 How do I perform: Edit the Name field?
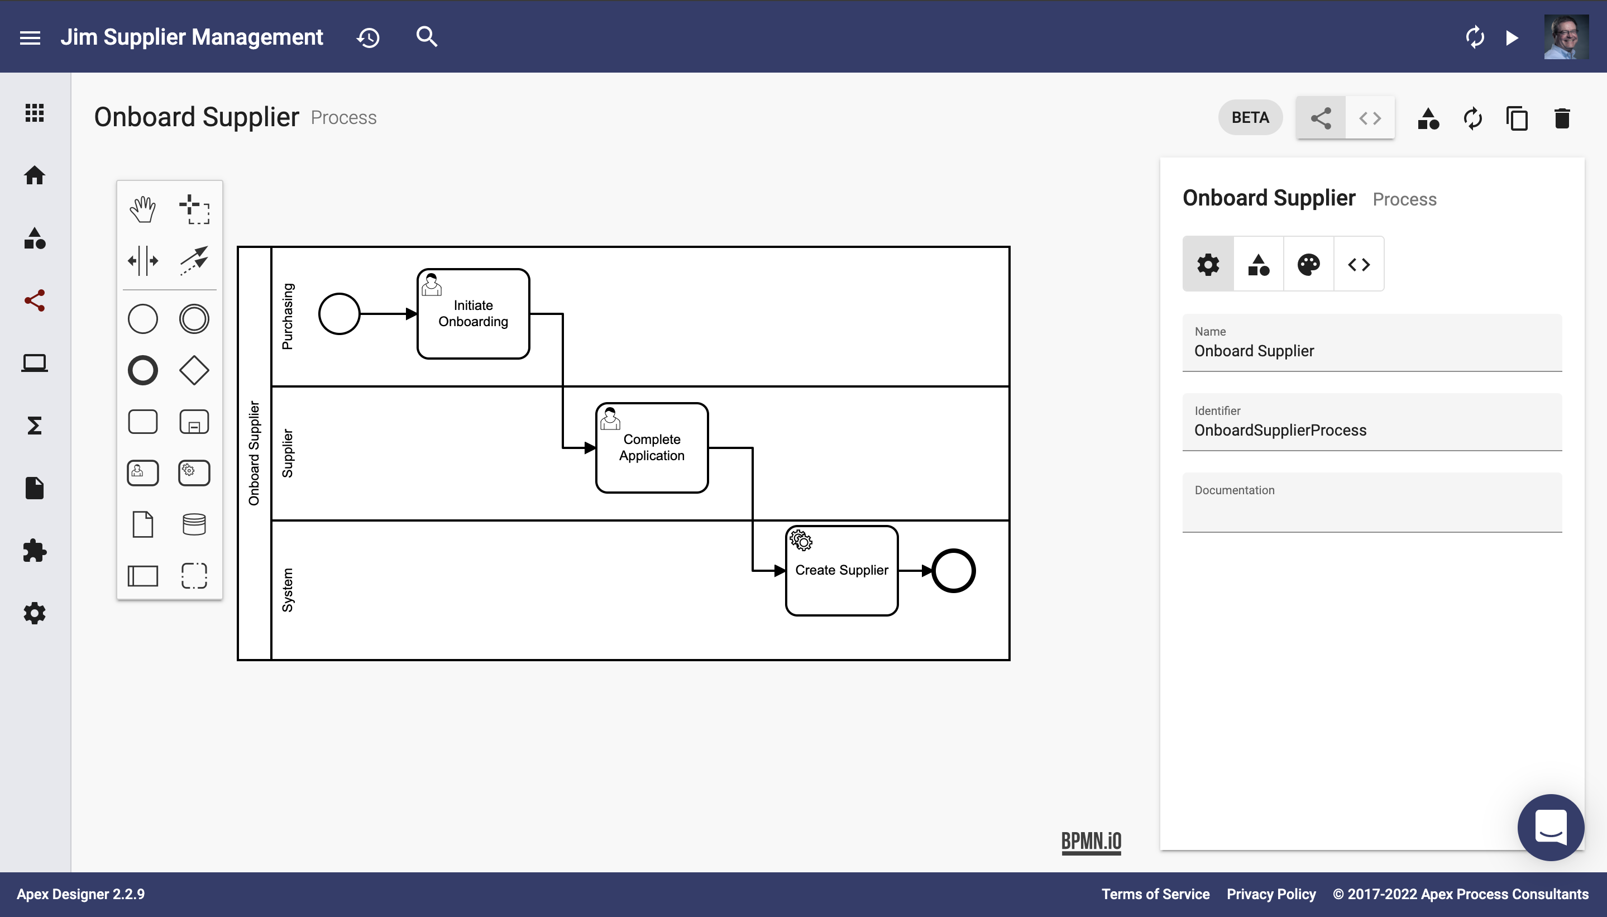(x=1372, y=343)
